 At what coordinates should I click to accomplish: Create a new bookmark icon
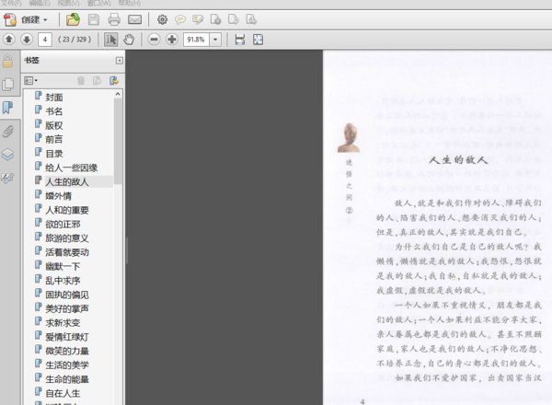point(98,81)
